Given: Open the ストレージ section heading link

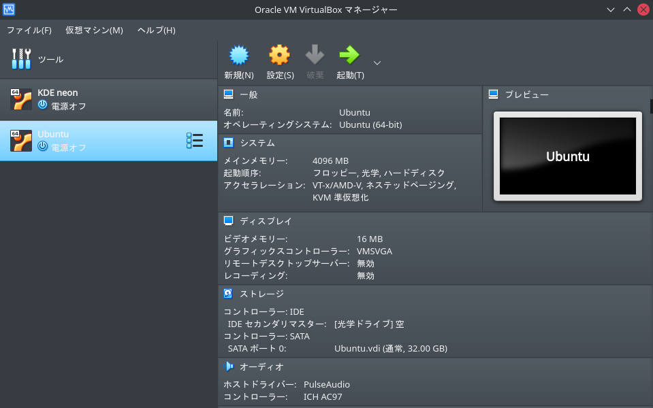Looking at the screenshot, I should (262, 294).
